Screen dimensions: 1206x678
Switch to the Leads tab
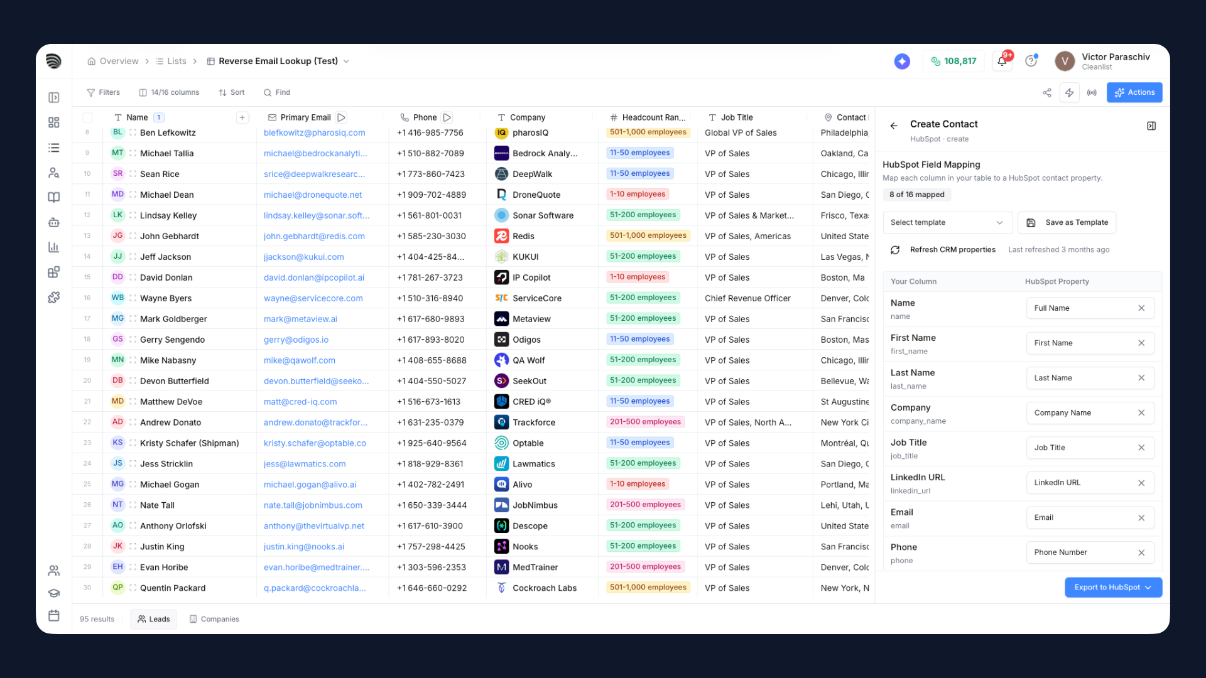coord(154,619)
